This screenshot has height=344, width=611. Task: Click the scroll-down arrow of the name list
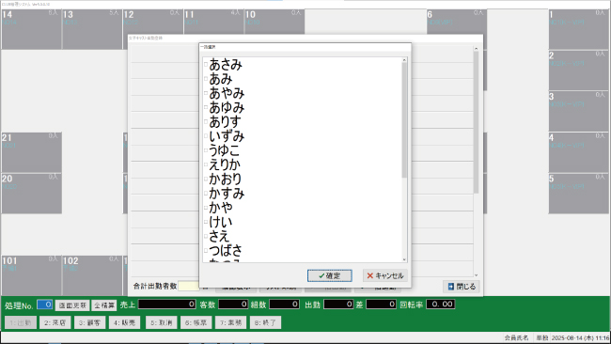[x=404, y=259]
